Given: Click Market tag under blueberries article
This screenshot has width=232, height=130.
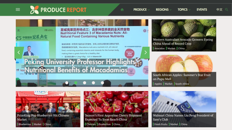Looking at the screenshot, I should pyautogui.click(x=37, y=124).
